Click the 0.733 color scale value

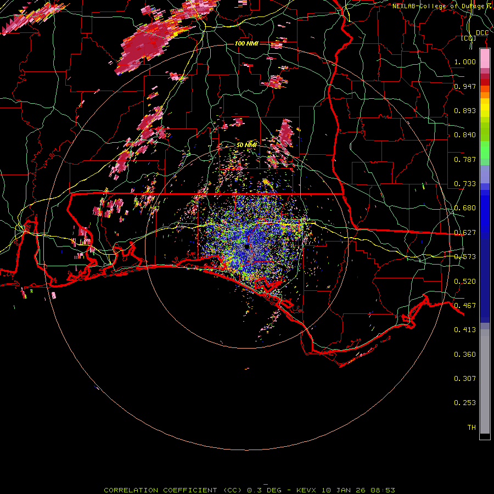[465, 184]
